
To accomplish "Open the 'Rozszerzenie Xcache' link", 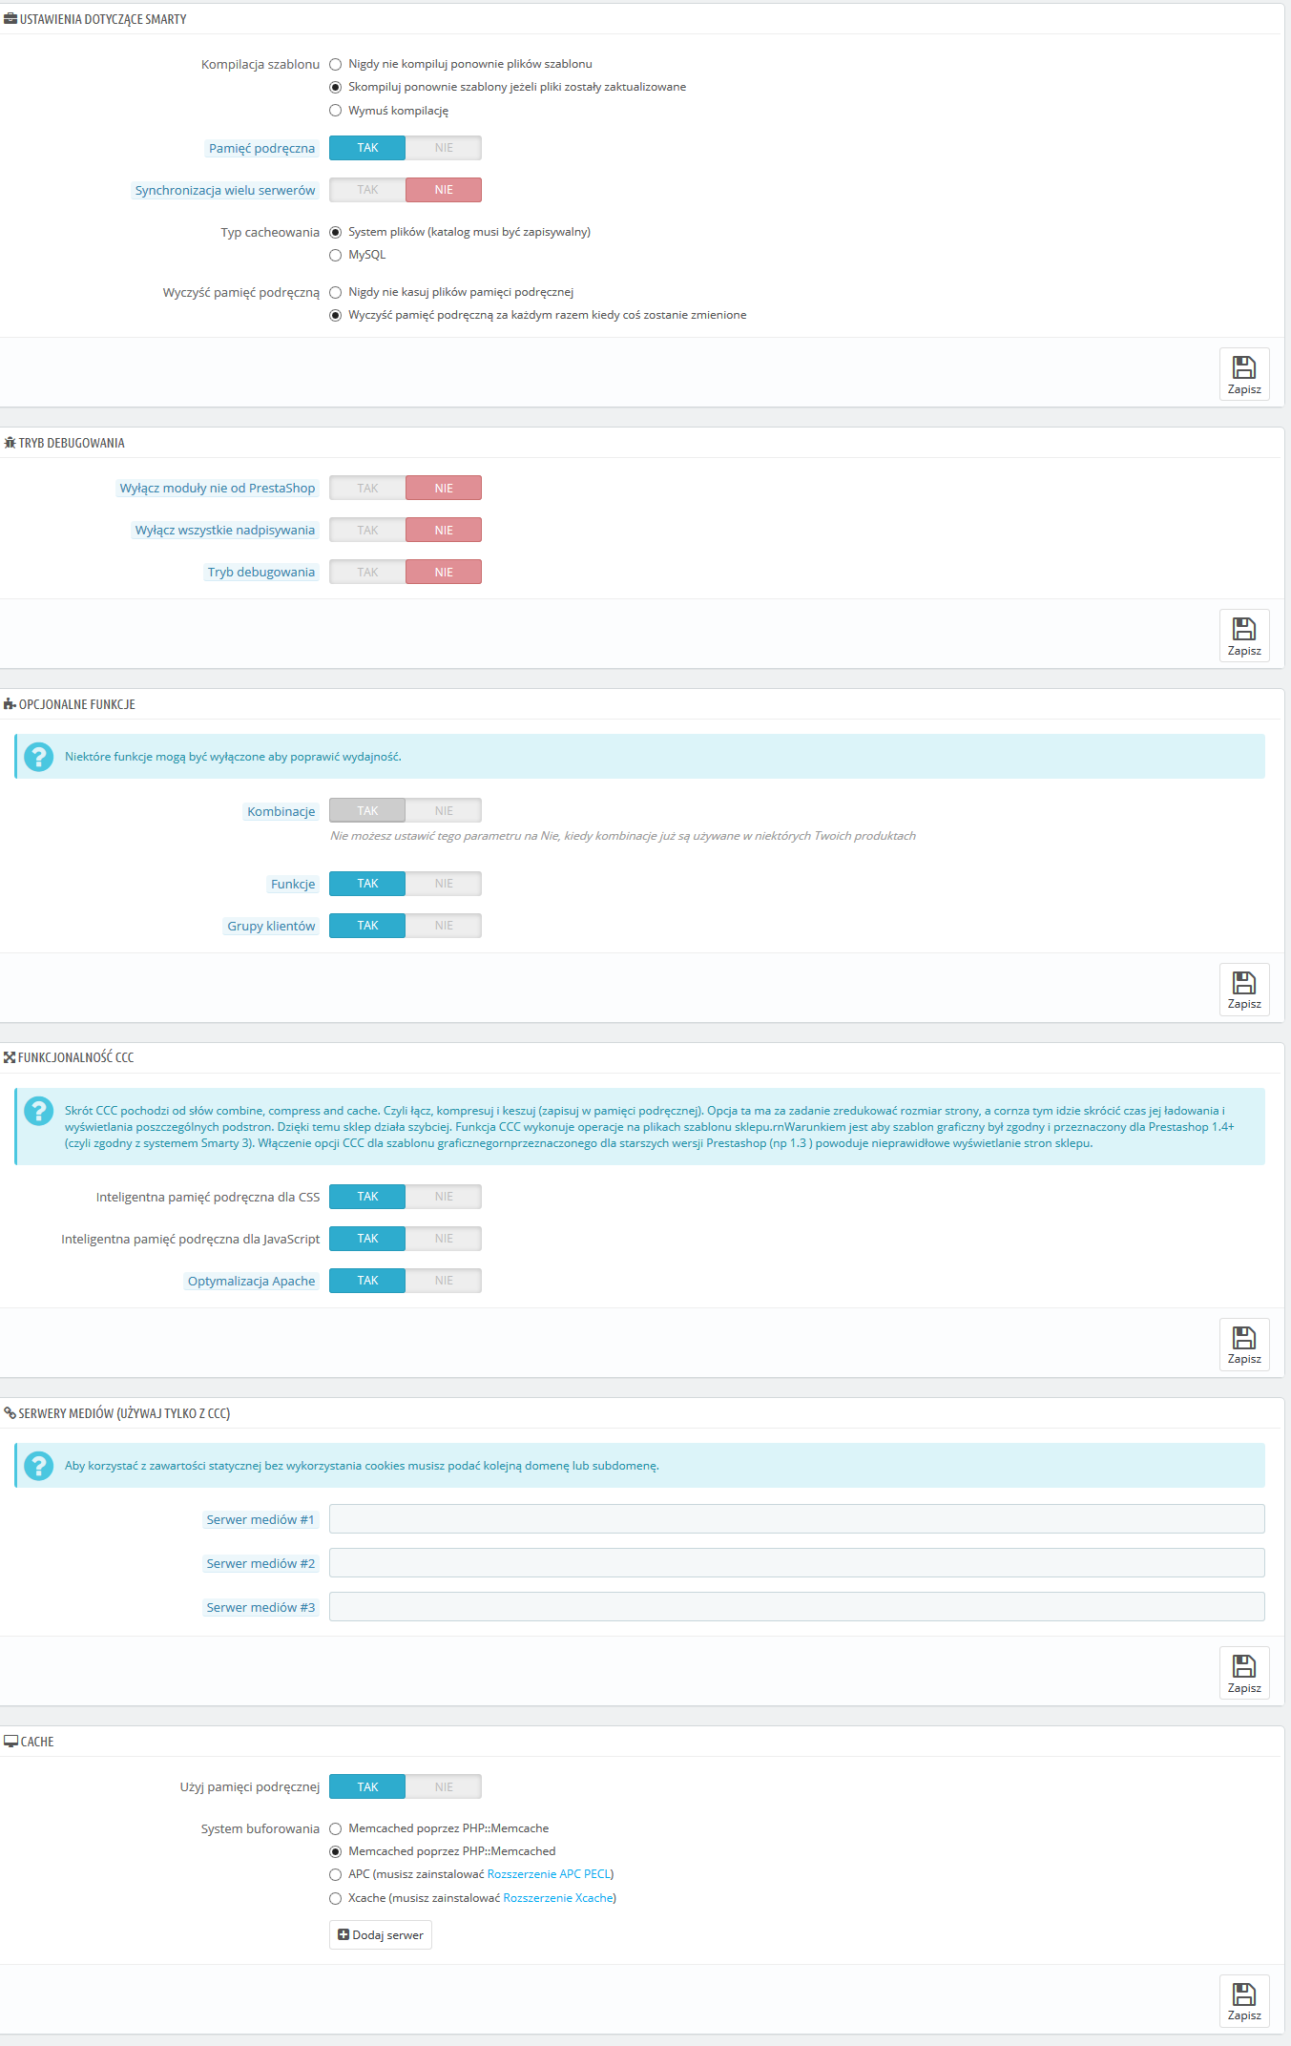I will point(558,1898).
